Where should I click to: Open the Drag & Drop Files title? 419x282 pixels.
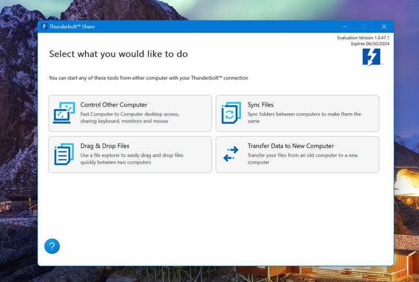105,146
